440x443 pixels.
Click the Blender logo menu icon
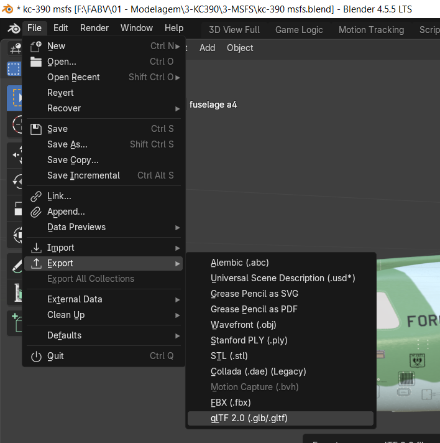pos(14,28)
